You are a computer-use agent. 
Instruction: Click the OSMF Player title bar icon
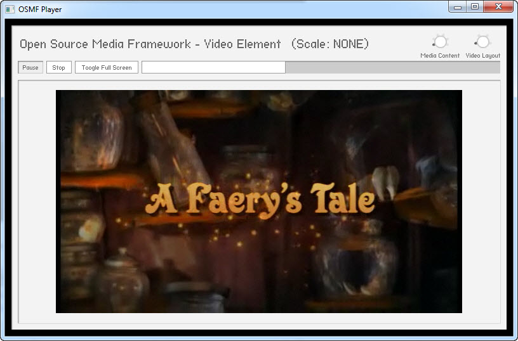tap(10, 10)
